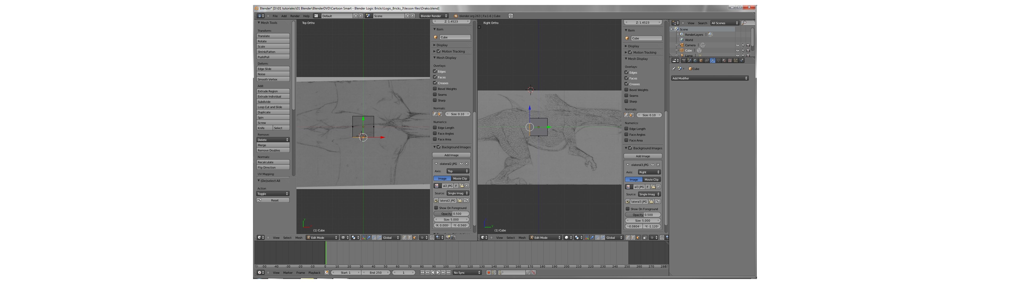
Task: Open the Material properties tab icon
Action: [724, 60]
